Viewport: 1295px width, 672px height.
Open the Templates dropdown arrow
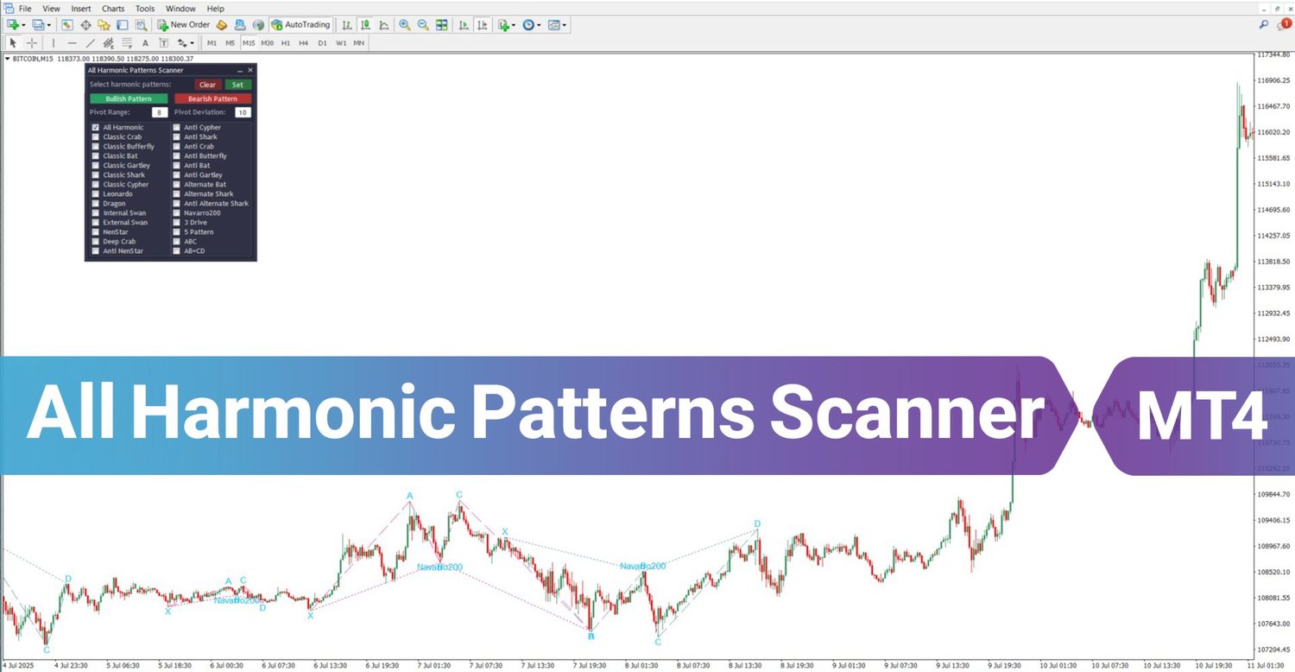tap(565, 25)
